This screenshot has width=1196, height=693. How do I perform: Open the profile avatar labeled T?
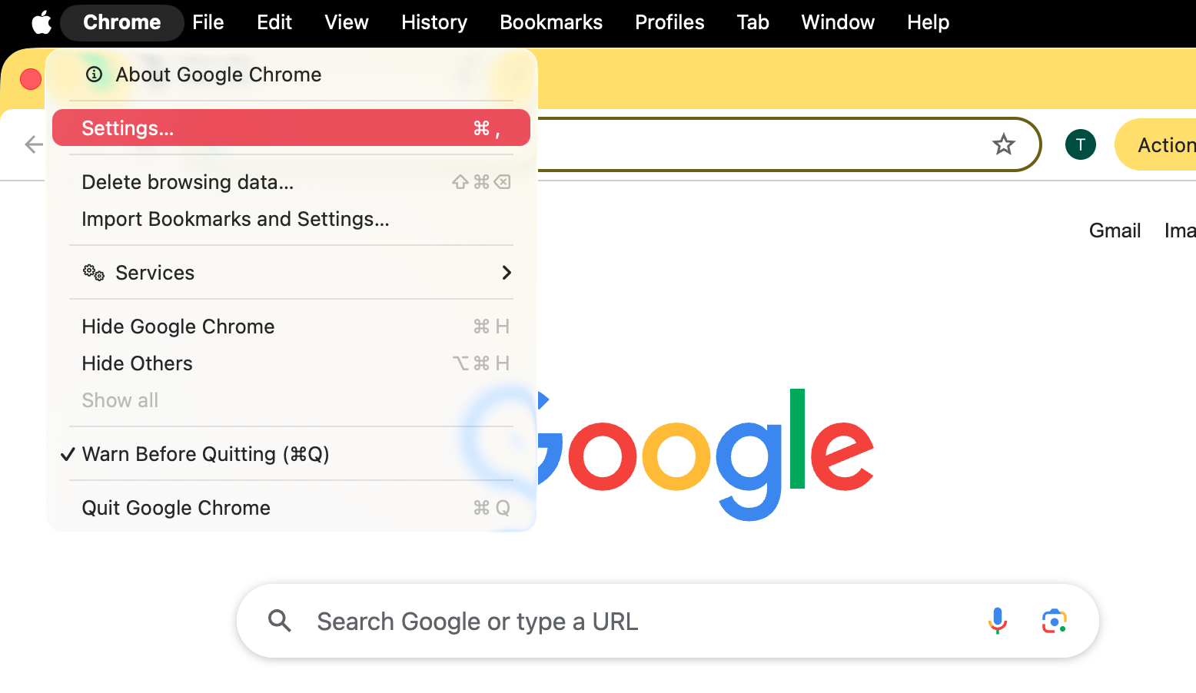click(x=1081, y=144)
